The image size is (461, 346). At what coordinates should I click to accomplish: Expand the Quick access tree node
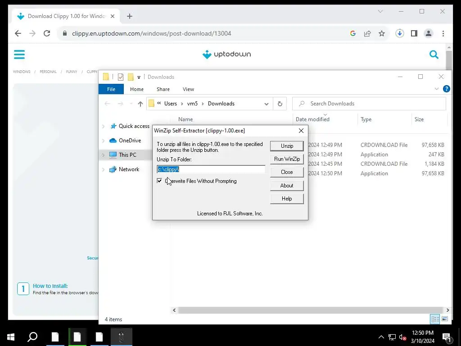coord(103,126)
